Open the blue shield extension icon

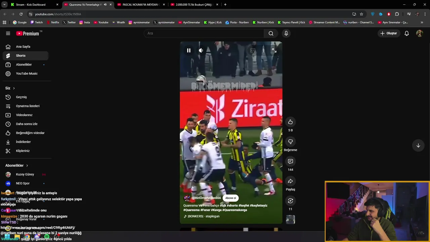pos(373,14)
